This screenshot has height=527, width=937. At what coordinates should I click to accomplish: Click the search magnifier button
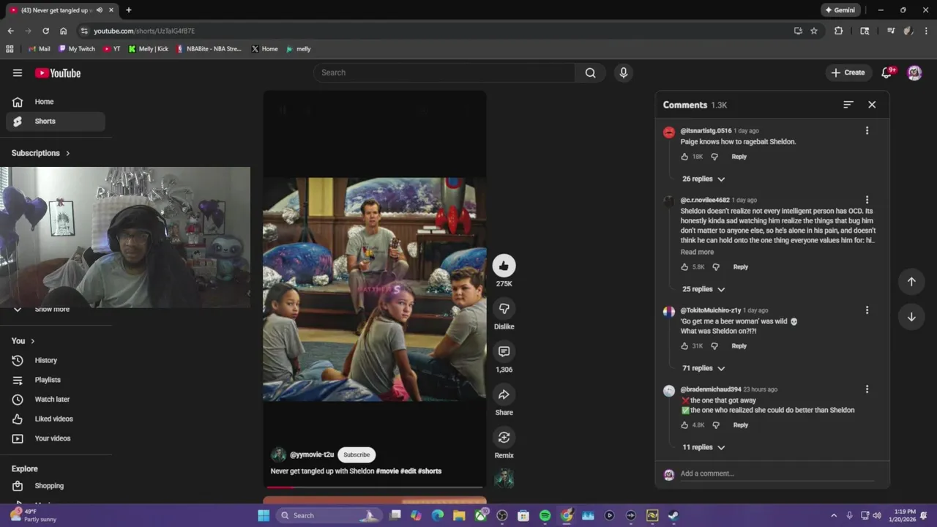[590, 72]
